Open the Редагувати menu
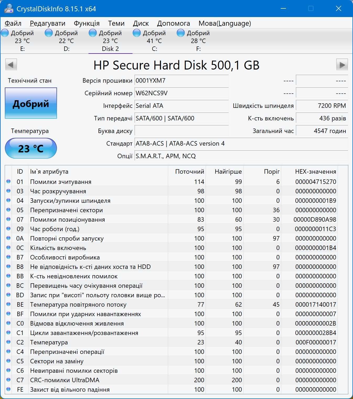Screen dimensions: 353x399 48,23
